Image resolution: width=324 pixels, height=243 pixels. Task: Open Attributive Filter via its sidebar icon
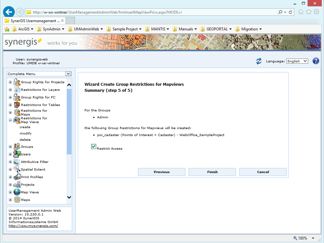coord(16,162)
